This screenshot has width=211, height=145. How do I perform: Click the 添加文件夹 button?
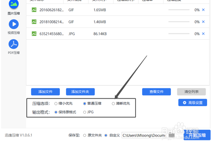pyautogui.click(x=80, y=92)
